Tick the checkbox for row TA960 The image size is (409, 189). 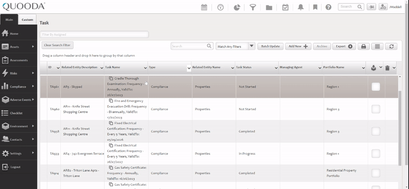[376, 109]
